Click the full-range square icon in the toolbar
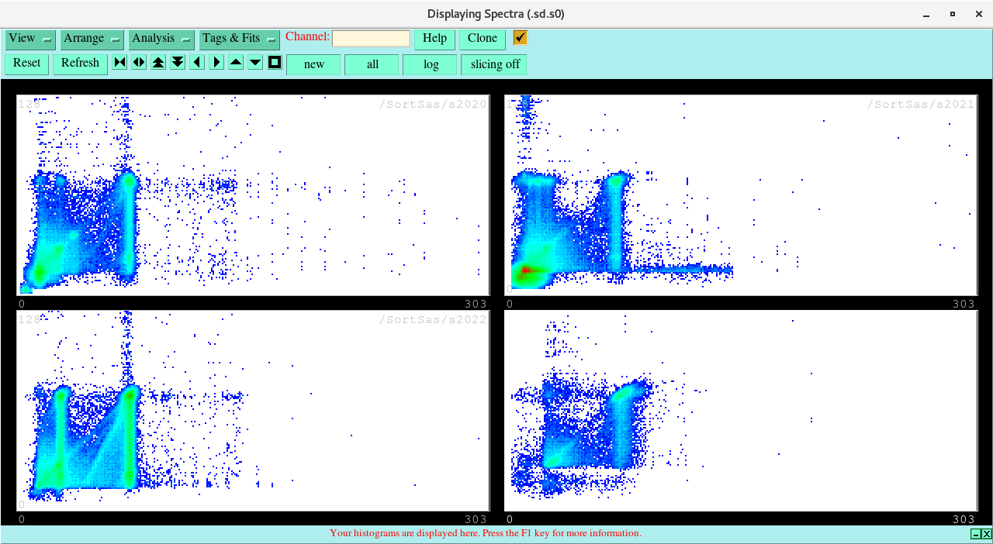Image resolution: width=993 pixels, height=544 pixels. click(274, 62)
